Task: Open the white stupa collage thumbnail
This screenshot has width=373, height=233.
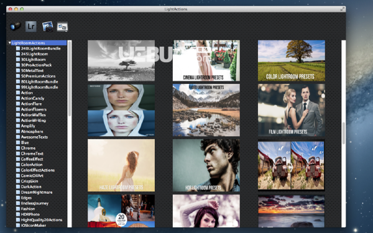Action: click(121, 211)
